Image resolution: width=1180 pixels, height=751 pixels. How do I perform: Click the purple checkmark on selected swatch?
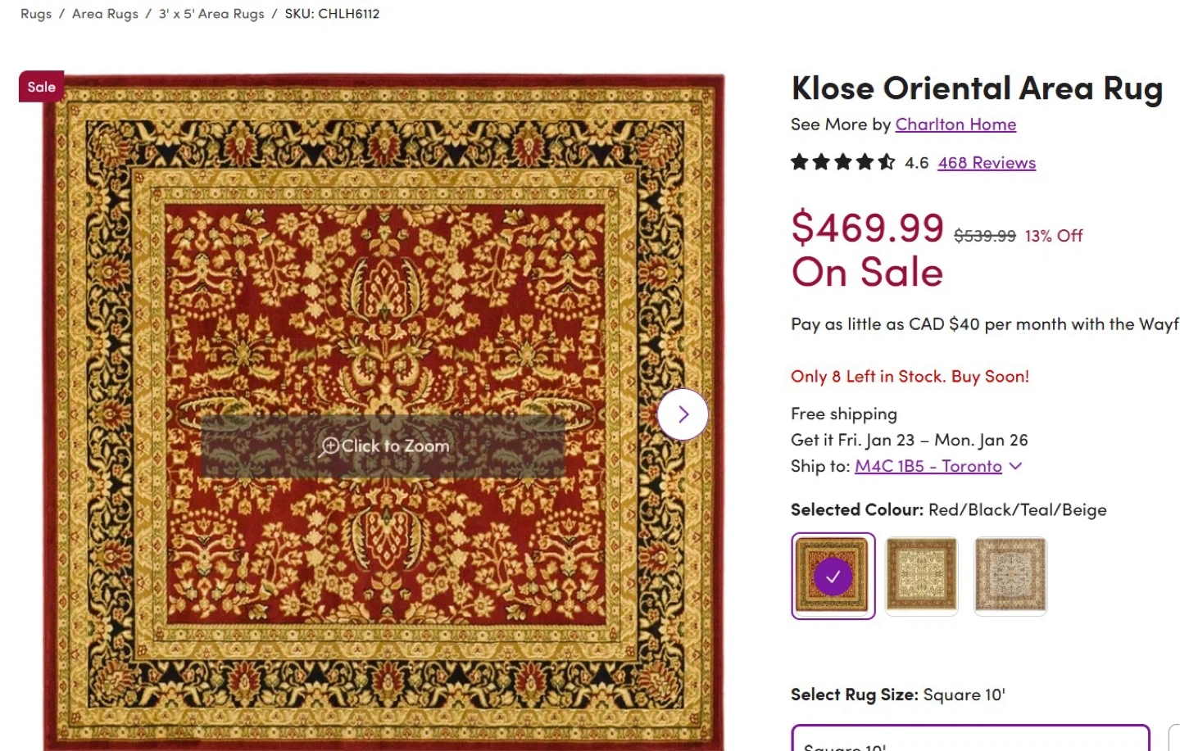pos(833,577)
